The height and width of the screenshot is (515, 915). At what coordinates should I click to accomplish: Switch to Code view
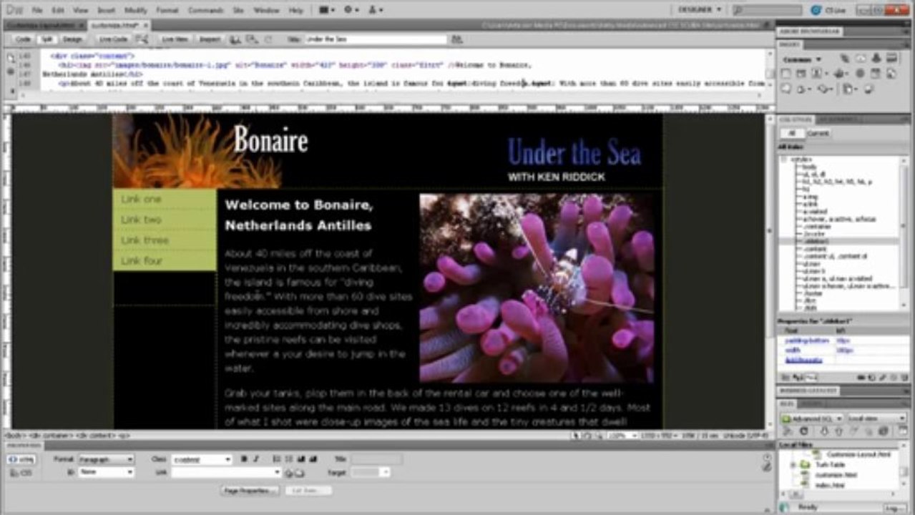[24, 39]
